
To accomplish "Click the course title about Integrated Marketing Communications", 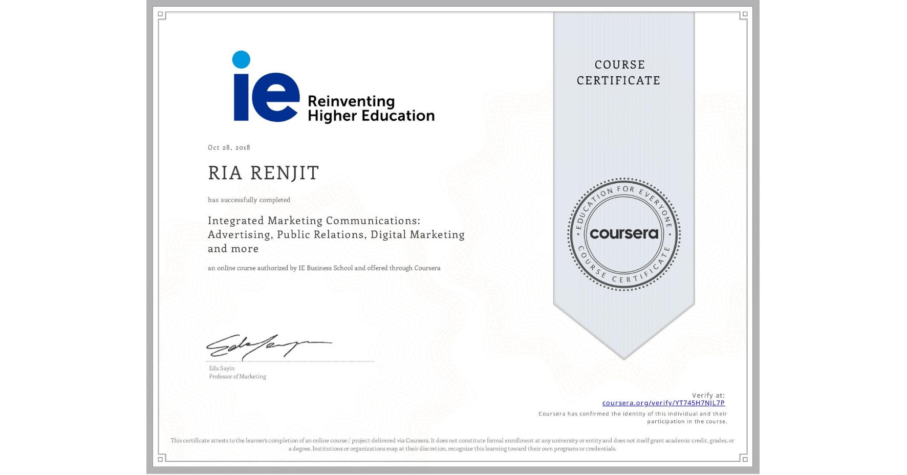I will (x=336, y=234).
